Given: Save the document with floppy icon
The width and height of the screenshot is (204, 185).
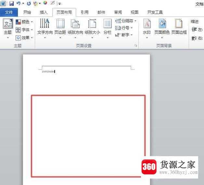Looking at the screenshot, I should (11, 4).
